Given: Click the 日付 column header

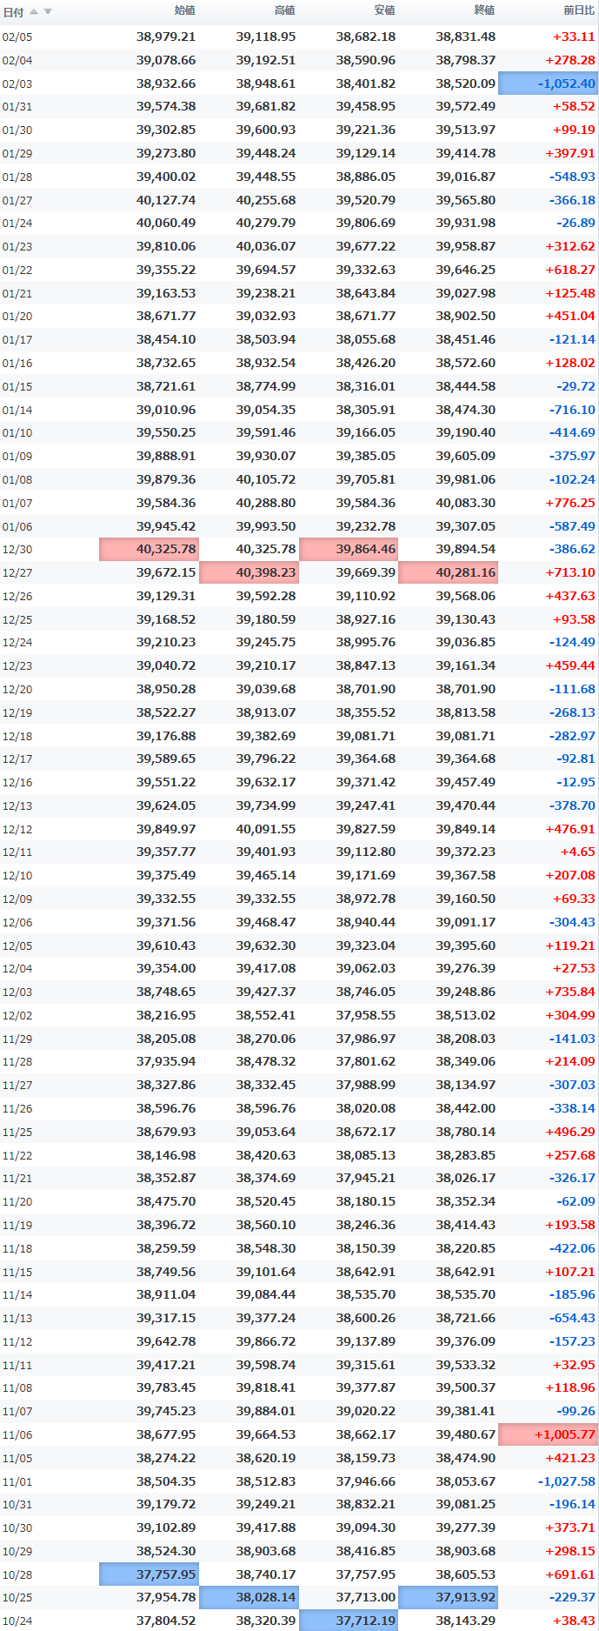Looking at the screenshot, I should click(x=13, y=12).
